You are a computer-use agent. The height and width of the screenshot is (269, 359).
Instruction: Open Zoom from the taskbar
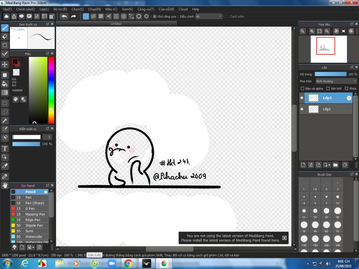click(112, 263)
